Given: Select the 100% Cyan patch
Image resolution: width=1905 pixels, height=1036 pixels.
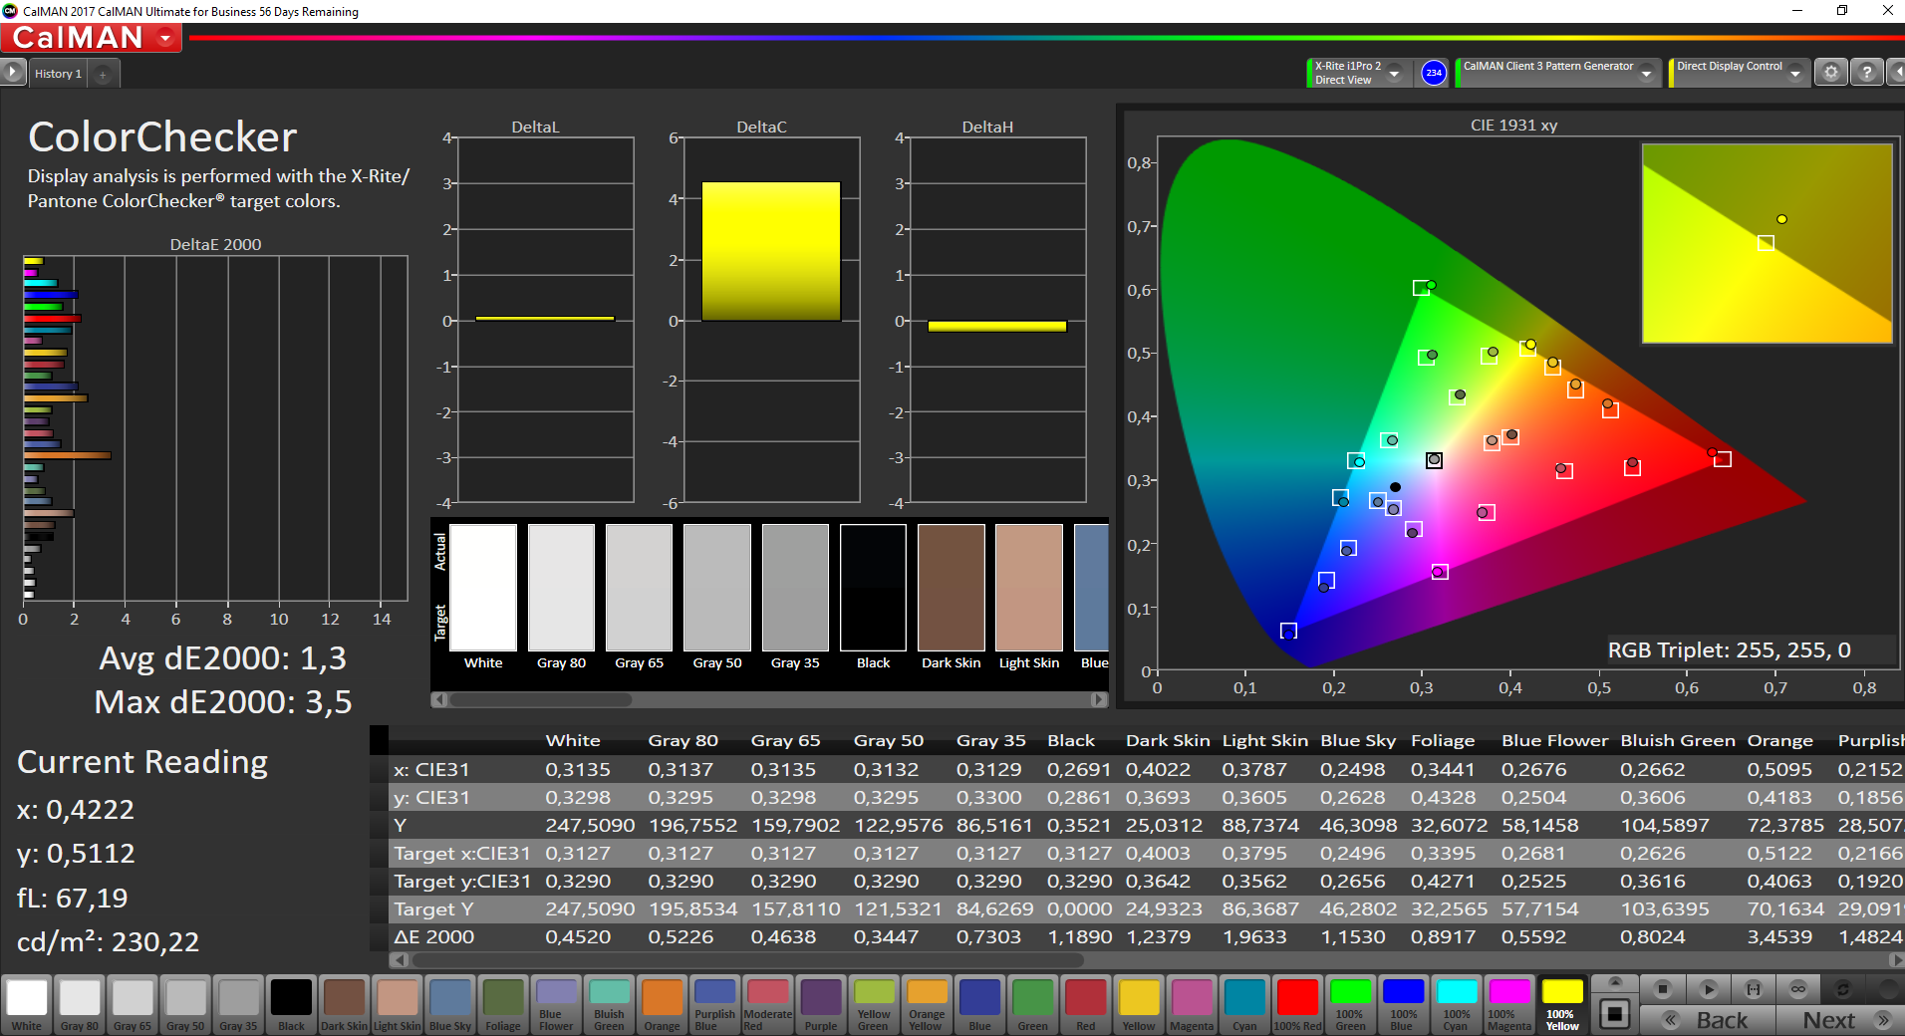Looking at the screenshot, I should pos(1456,1004).
